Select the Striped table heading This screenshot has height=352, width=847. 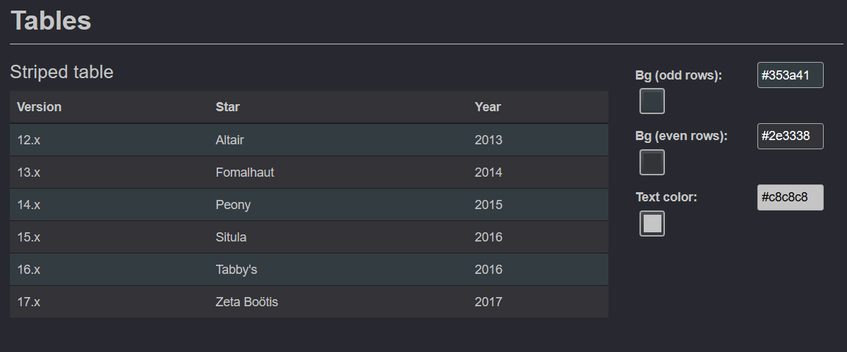(61, 72)
